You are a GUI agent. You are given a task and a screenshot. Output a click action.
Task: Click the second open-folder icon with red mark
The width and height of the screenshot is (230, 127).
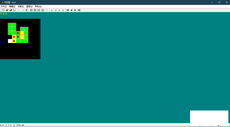point(11,10)
